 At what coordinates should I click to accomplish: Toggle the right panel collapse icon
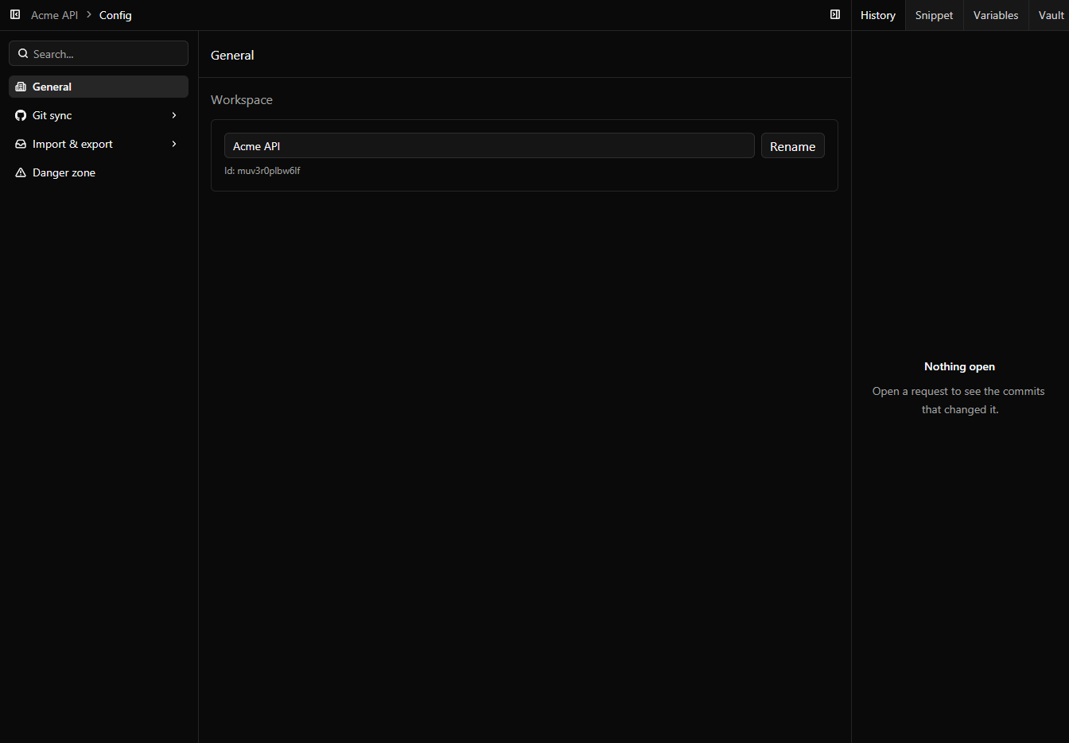[x=835, y=15]
